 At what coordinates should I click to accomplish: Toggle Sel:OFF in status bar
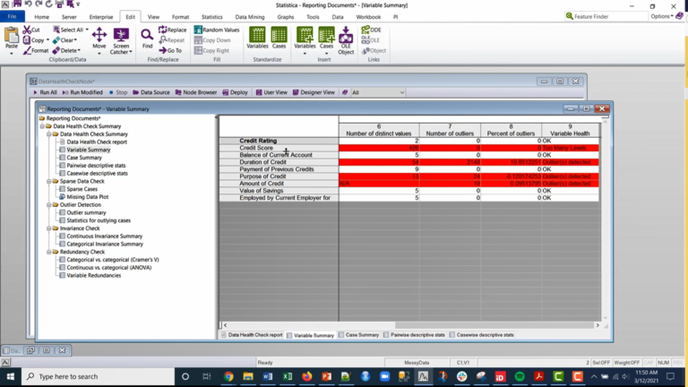601,363
